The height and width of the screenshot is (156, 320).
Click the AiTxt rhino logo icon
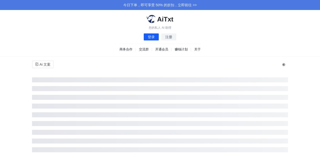point(151,19)
